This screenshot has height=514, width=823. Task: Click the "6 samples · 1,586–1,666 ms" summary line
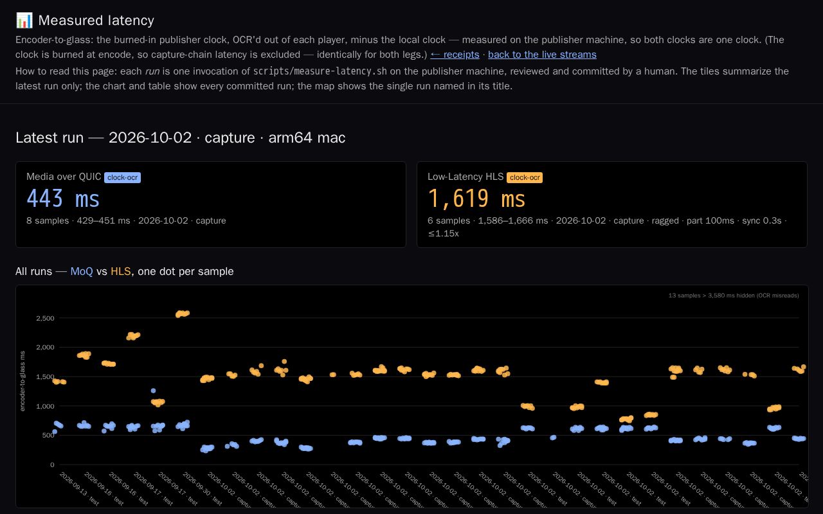coord(607,227)
